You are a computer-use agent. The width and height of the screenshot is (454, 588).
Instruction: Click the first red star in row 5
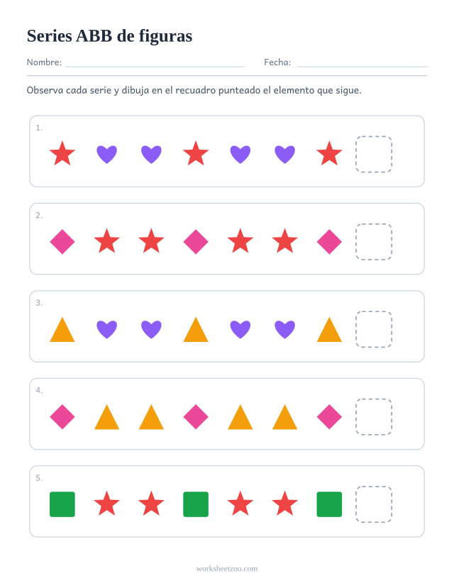click(x=107, y=504)
